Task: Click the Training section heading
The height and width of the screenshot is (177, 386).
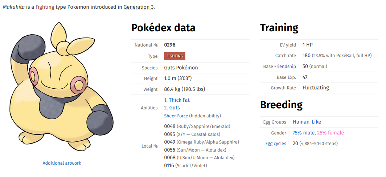Action: click(x=279, y=28)
